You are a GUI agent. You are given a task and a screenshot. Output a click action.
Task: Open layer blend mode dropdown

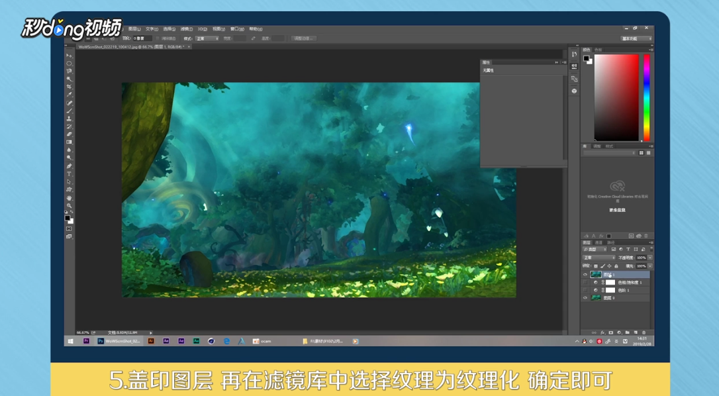point(599,258)
